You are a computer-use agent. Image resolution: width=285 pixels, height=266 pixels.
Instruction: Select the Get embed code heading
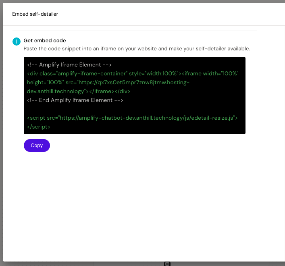point(45,41)
